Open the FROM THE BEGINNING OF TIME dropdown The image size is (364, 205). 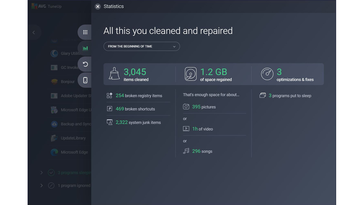point(141,46)
